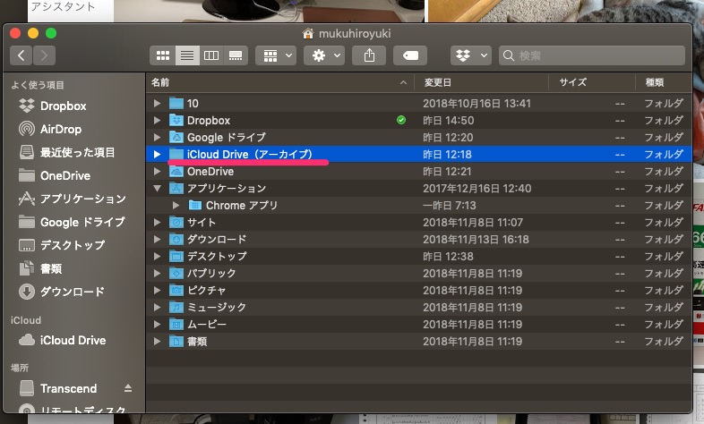The width and height of the screenshot is (704, 424).
Task: Expand the ムービー folder row
Action: pos(157,325)
